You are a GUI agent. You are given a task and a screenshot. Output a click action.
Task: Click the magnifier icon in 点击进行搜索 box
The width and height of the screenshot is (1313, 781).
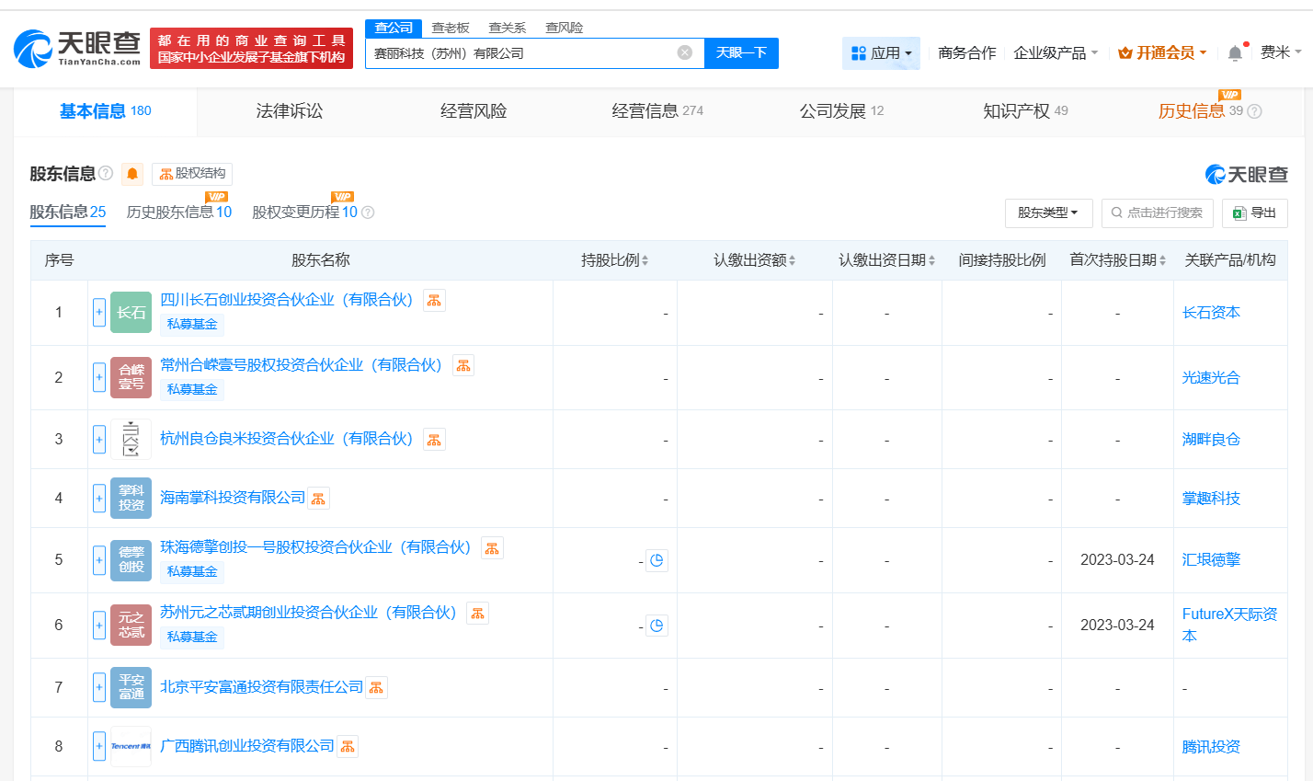pyautogui.click(x=1116, y=212)
